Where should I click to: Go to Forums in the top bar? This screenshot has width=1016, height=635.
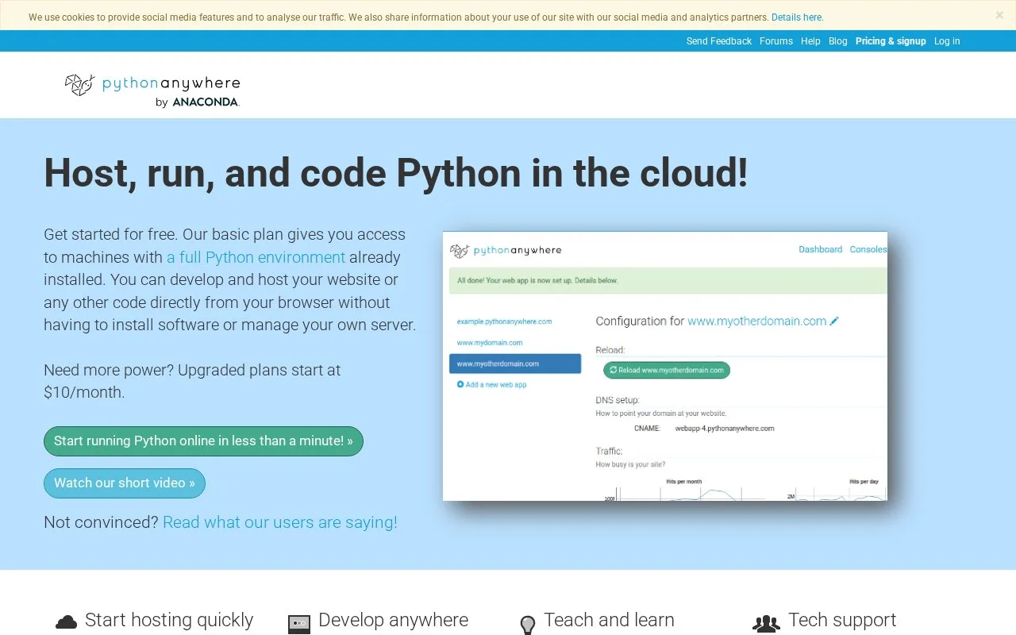[x=776, y=41]
